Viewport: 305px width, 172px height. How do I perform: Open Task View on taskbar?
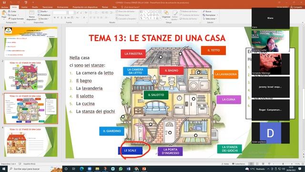point(74,169)
